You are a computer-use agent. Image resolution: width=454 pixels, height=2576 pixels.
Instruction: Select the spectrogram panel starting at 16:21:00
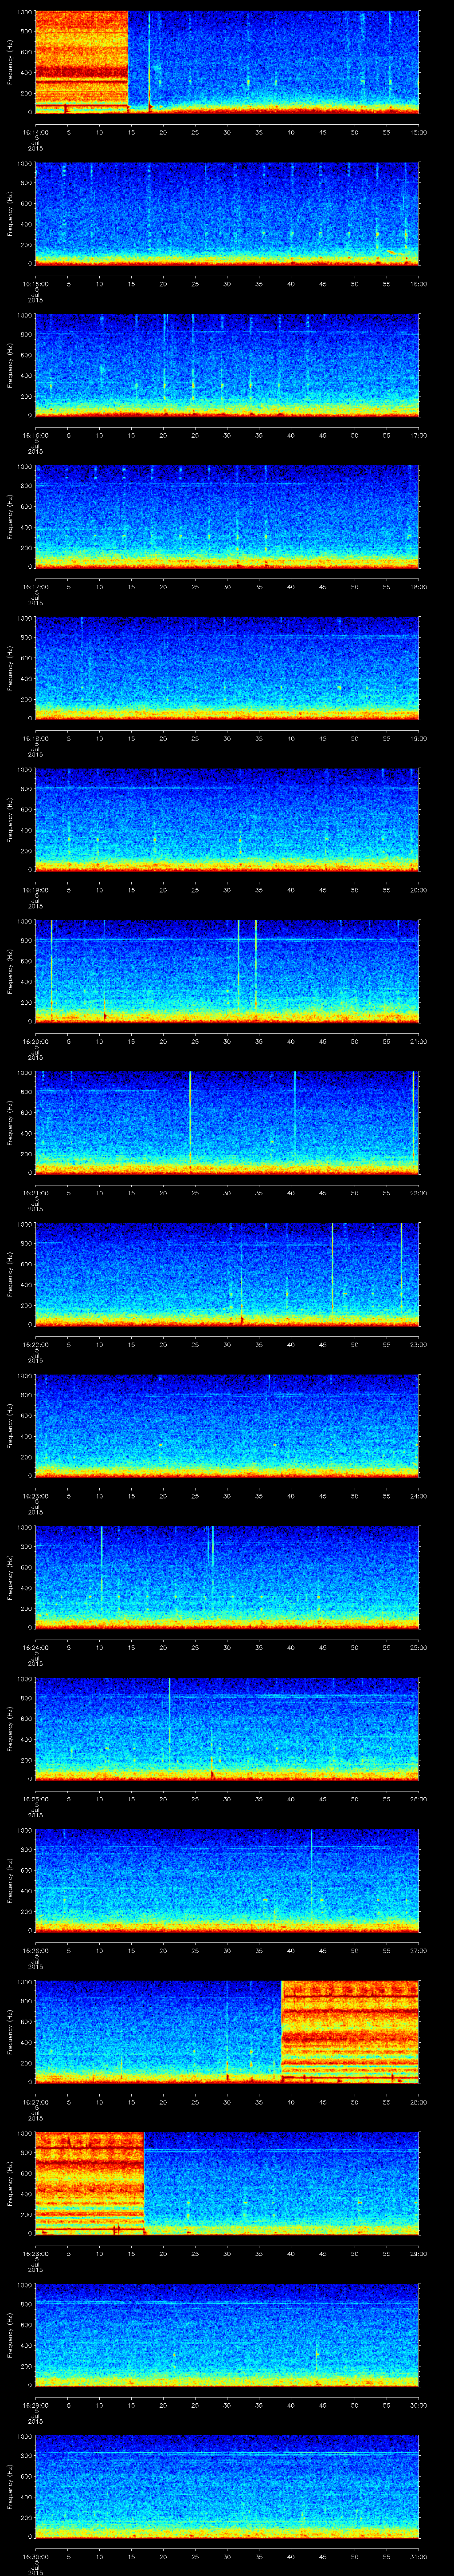(x=227, y=1123)
